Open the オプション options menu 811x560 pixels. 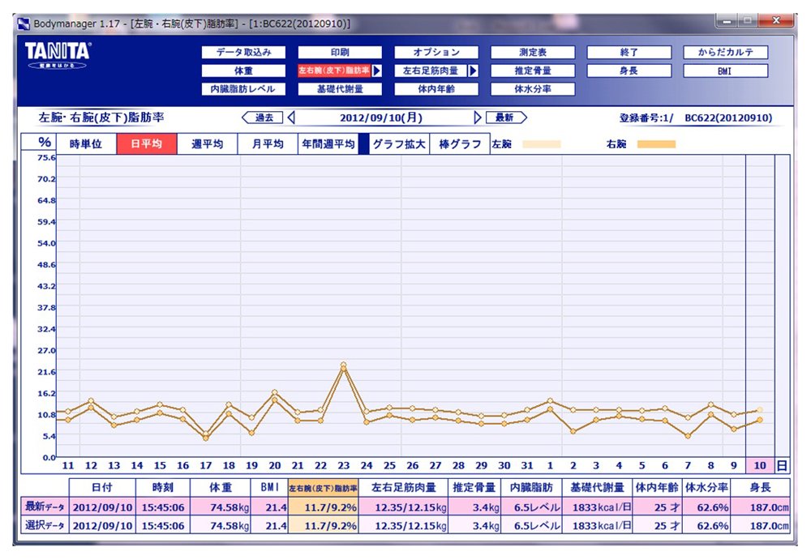click(436, 53)
